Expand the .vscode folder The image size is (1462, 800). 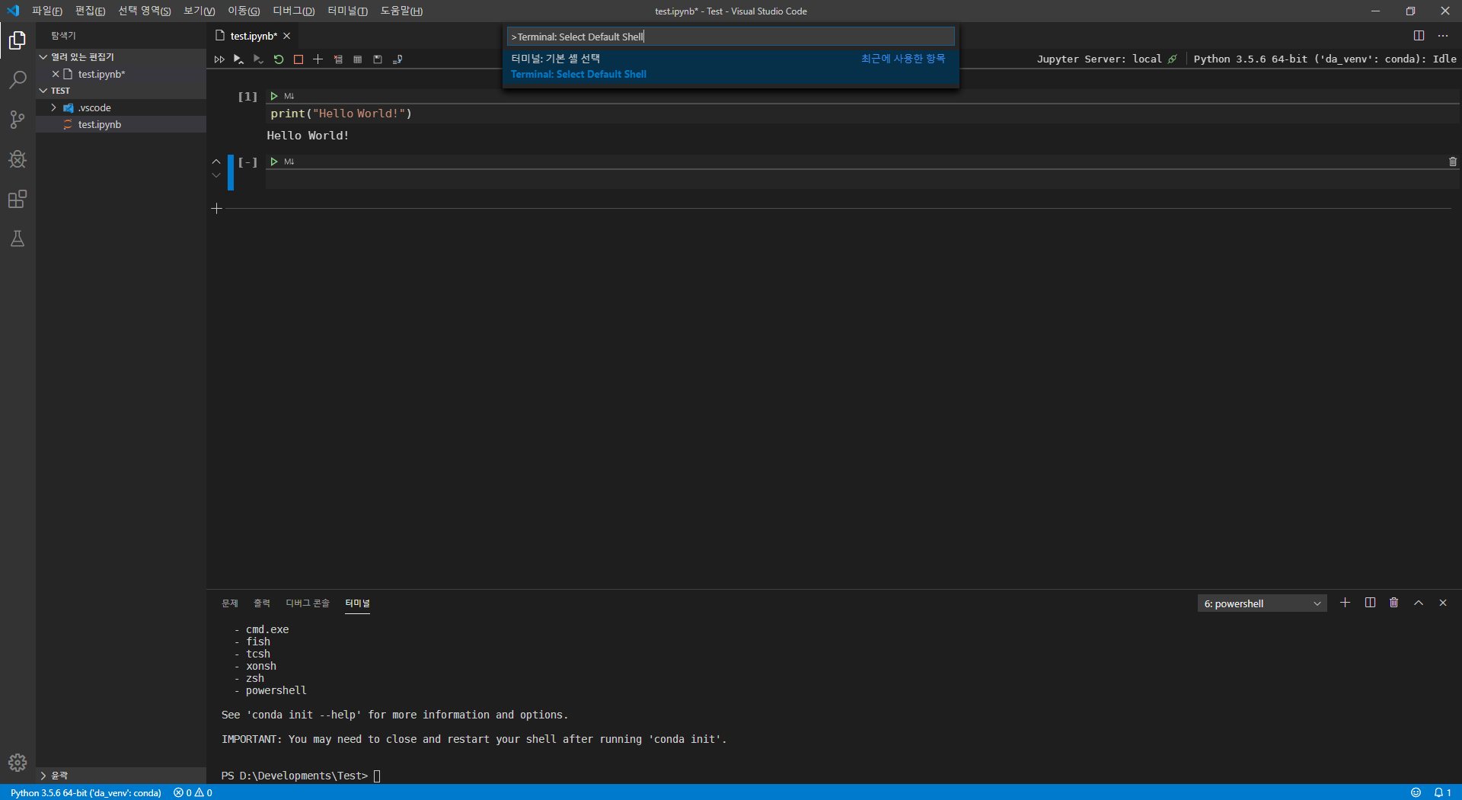[x=53, y=107]
